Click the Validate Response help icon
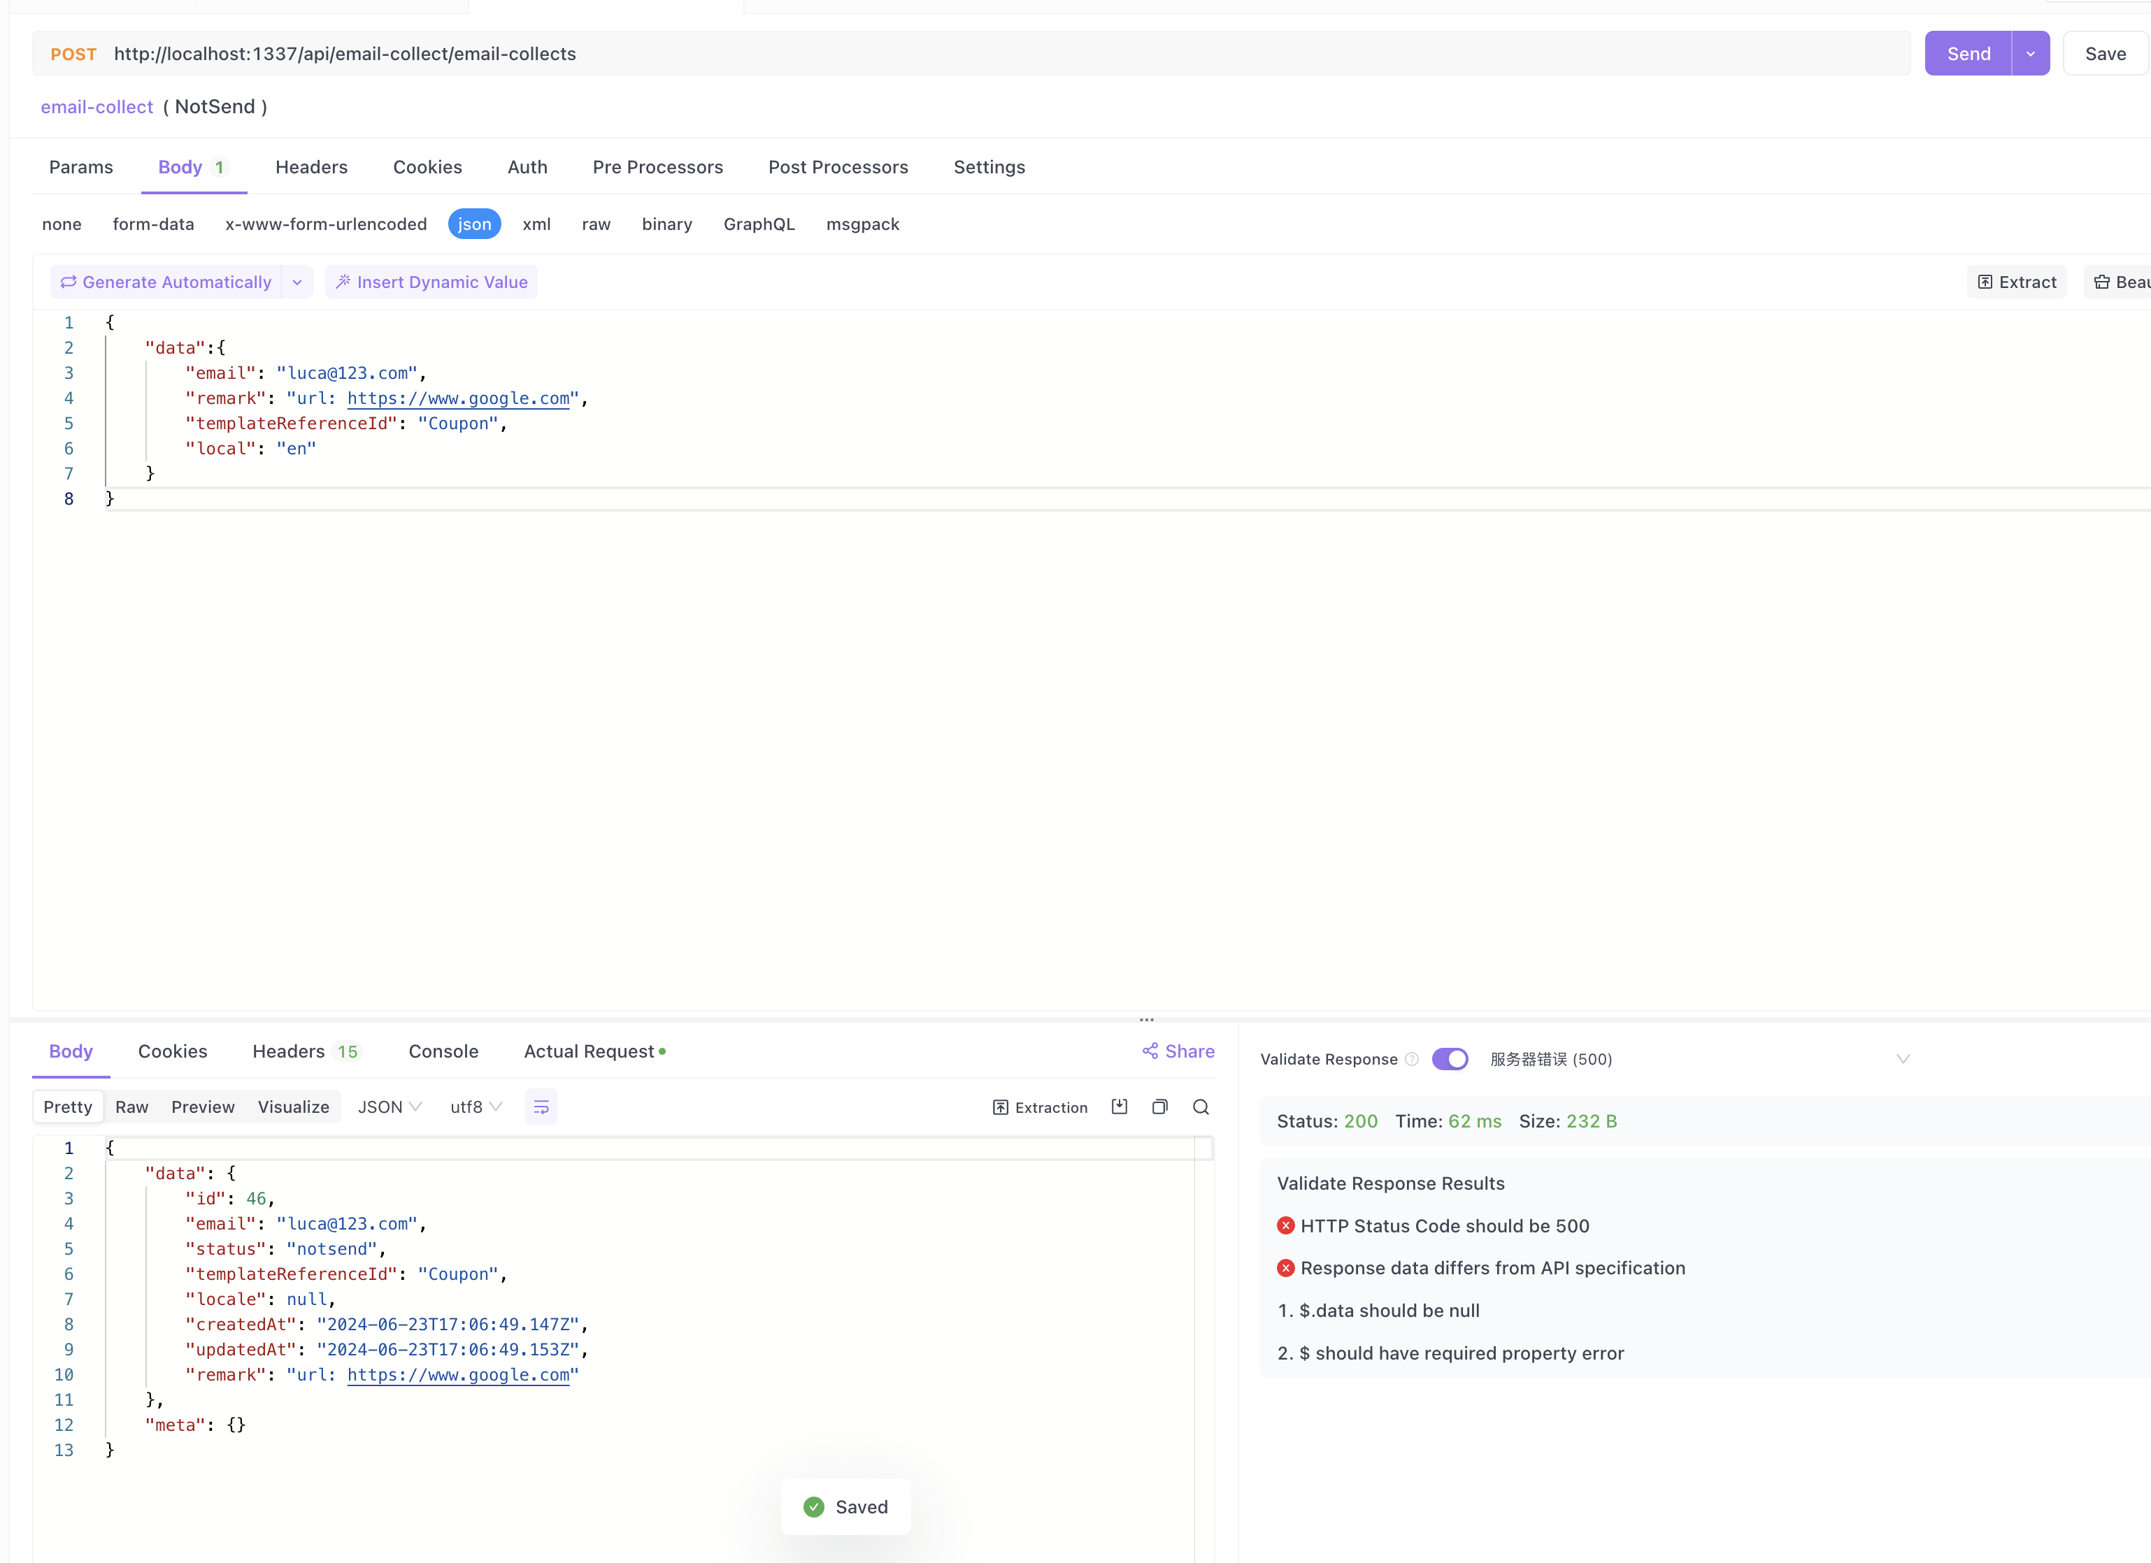The width and height of the screenshot is (2151, 1563). click(1411, 1060)
